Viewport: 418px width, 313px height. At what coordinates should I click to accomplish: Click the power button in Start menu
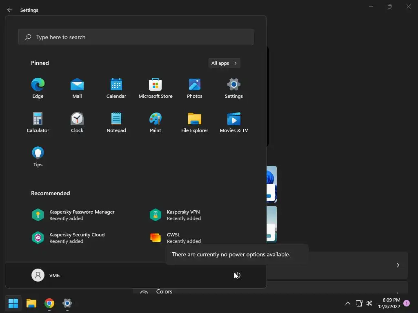coord(237,275)
